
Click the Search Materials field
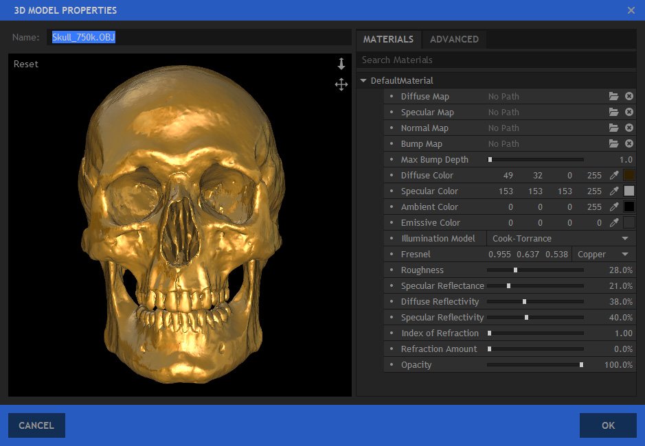[x=496, y=60]
